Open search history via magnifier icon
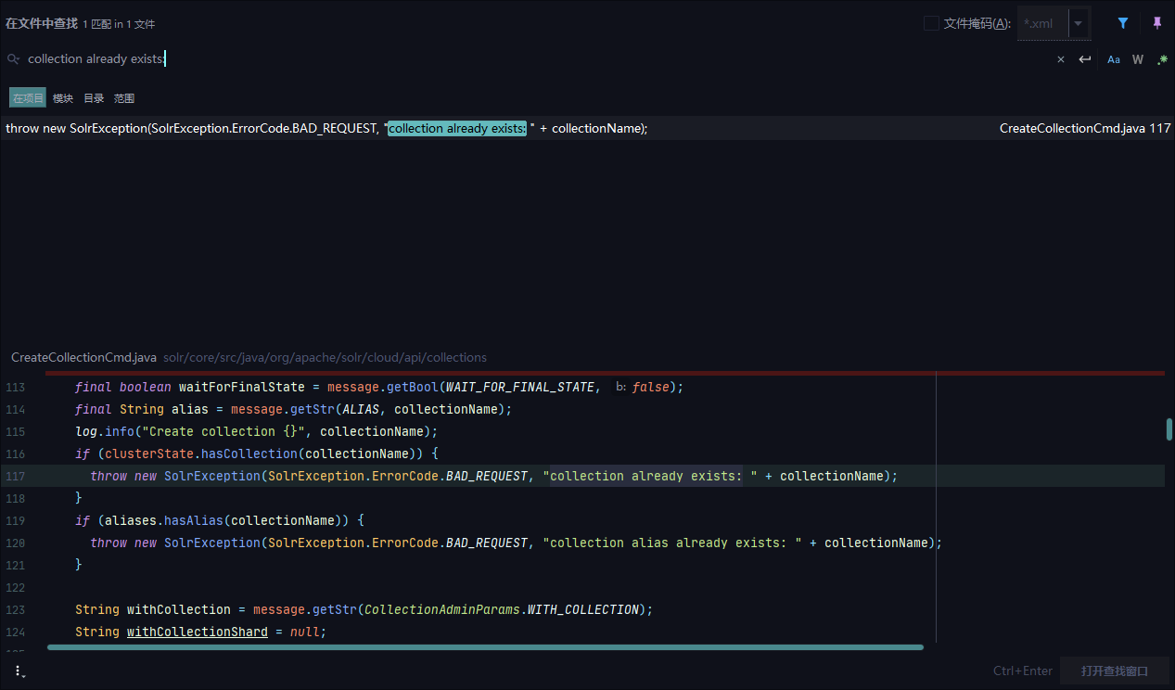This screenshot has width=1175, height=690. (x=13, y=59)
